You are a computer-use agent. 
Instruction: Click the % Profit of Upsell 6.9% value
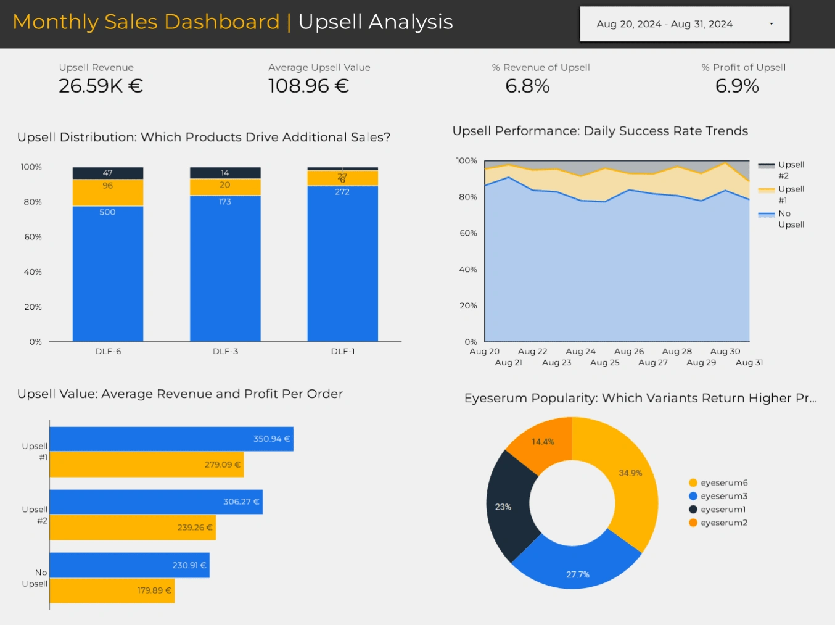click(x=737, y=86)
